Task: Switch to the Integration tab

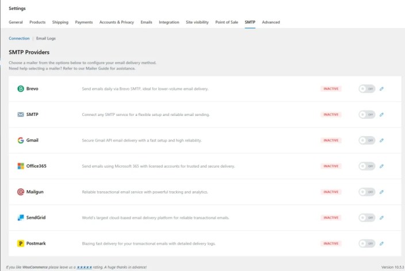Action: coord(169,22)
